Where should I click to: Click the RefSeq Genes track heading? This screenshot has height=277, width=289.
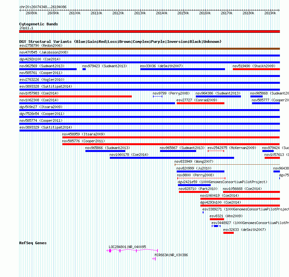point(33,243)
